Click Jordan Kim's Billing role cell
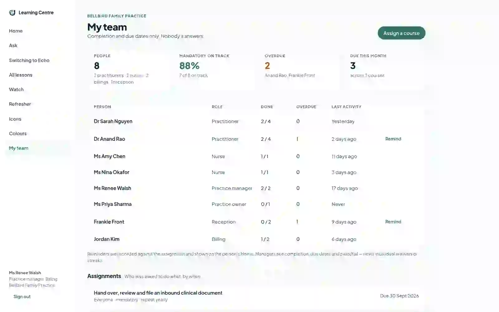 pos(218,239)
